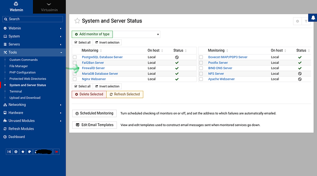Expand the Un-used Modules section
The width and height of the screenshot is (317, 176).
[x=33, y=121]
